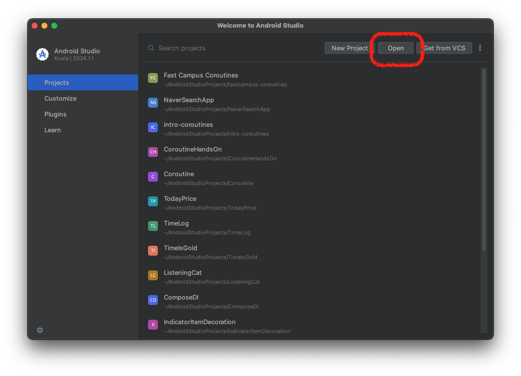Screen dimensions: 521x376
Task: Click the II icon of IndicatorItemDecoration
Action: click(x=153, y=325)
